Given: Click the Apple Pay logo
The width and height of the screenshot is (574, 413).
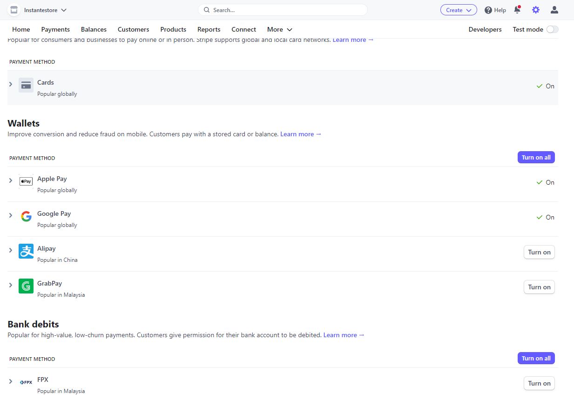Looking at the screenshot, I should tap(26, 181).
